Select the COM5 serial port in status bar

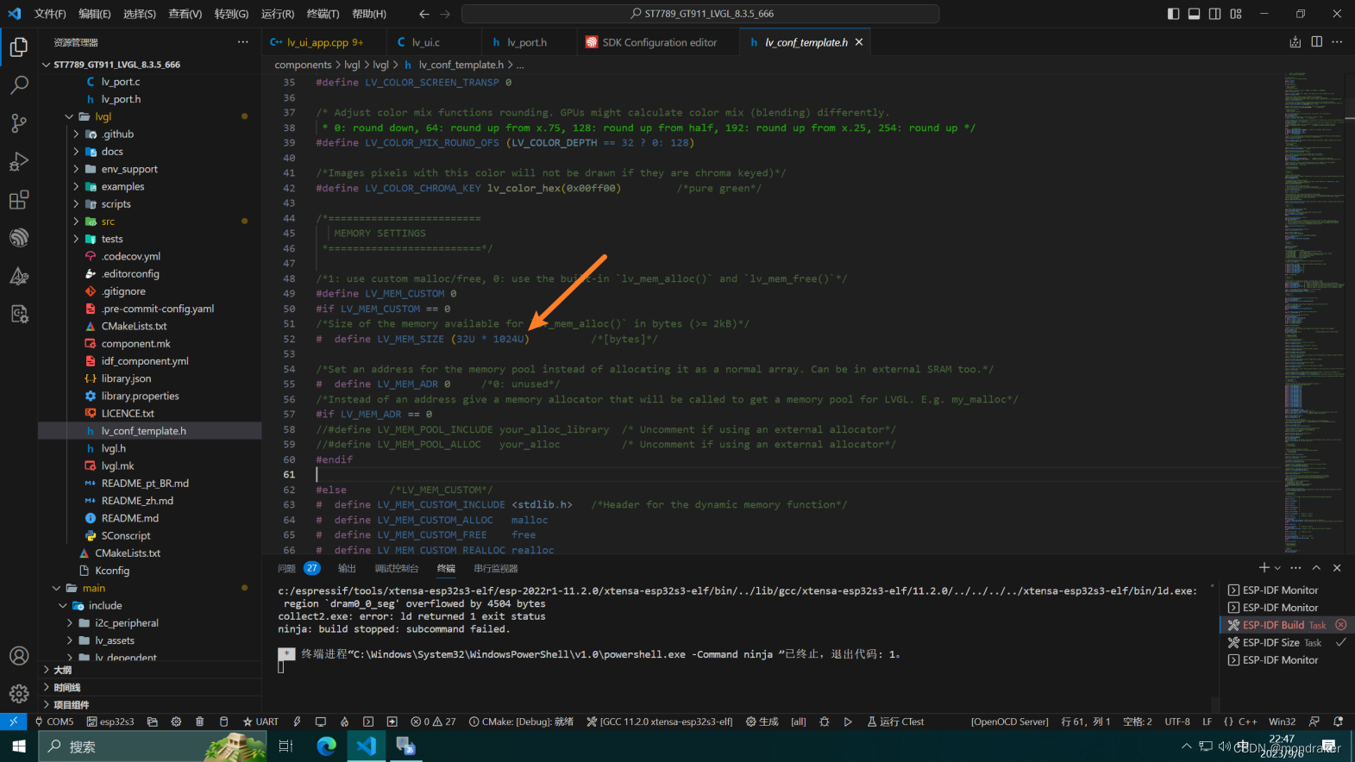(x=54, y=721)
